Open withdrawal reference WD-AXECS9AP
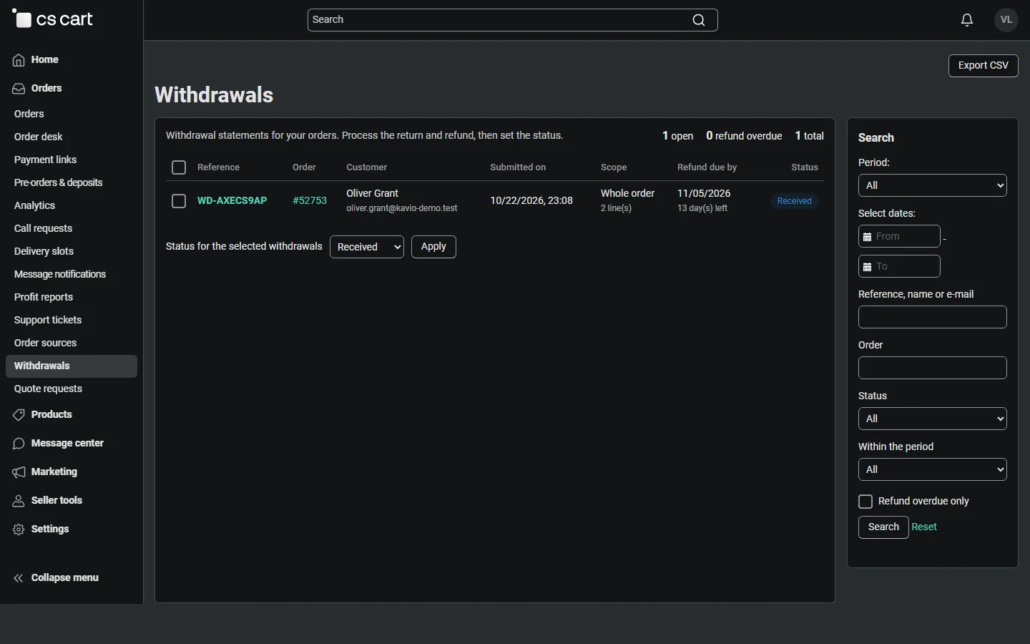The height and width of the screenshot is (644, 1030). tap(232, 201)
